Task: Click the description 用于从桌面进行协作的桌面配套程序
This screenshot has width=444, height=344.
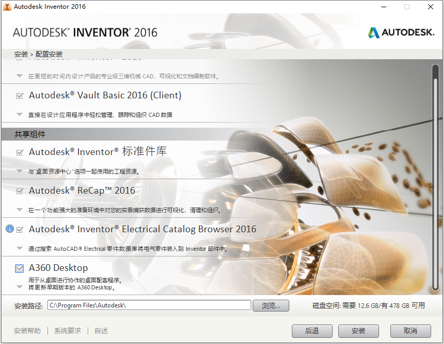Action: pyautogui.click(x=75, y=280)
